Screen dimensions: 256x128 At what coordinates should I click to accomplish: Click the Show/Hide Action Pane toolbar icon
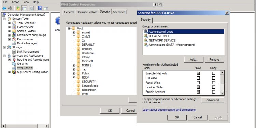(x=46, y=8)
